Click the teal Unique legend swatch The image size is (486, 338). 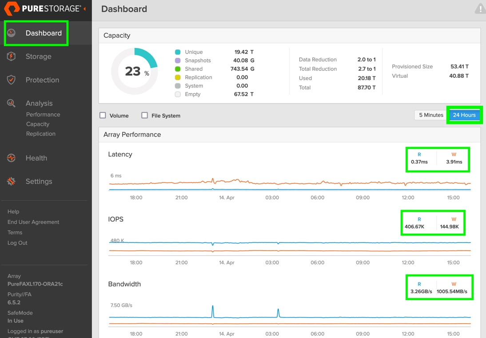pyautogui.click(x=178, y=52)
